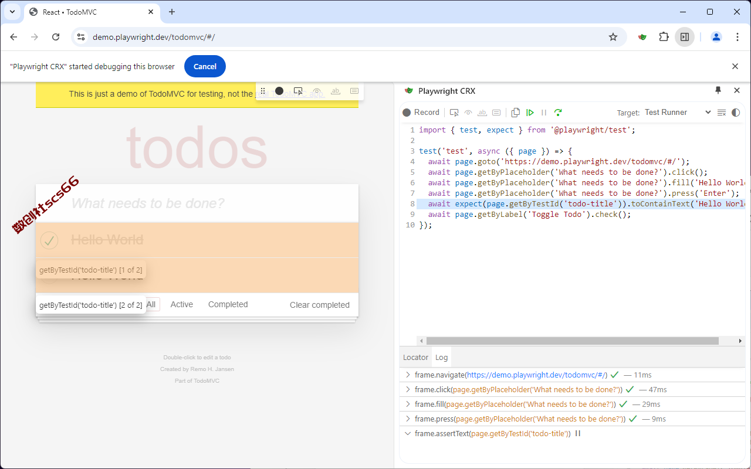Click Assert value icon in CRX toolbar
The height and width of the screenshot is (469, 751).
click(x=496, y=113)
